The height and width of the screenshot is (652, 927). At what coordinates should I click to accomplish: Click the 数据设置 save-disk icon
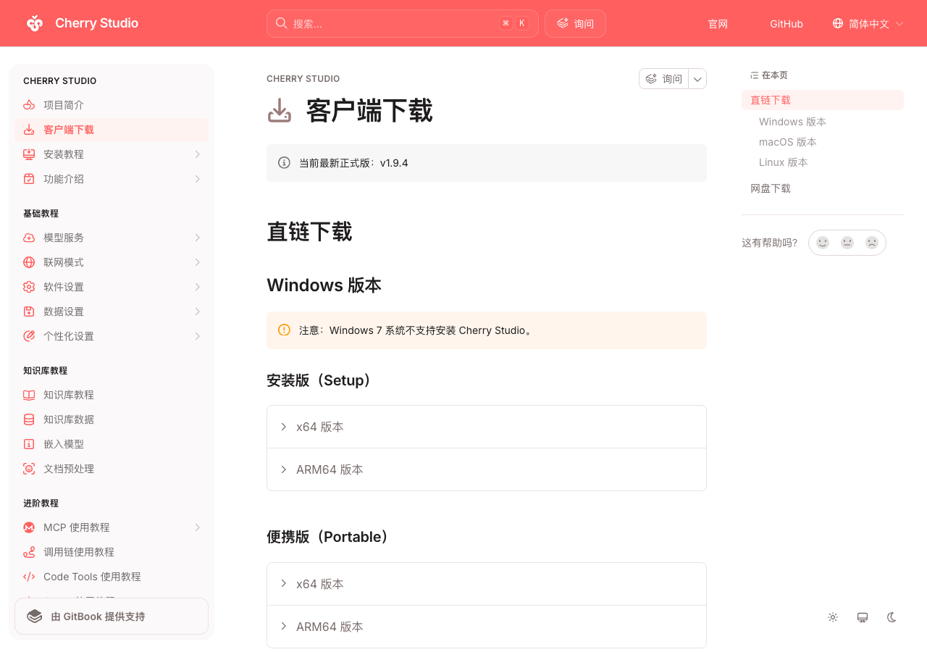pyautogui.click(x=29, y=312)
